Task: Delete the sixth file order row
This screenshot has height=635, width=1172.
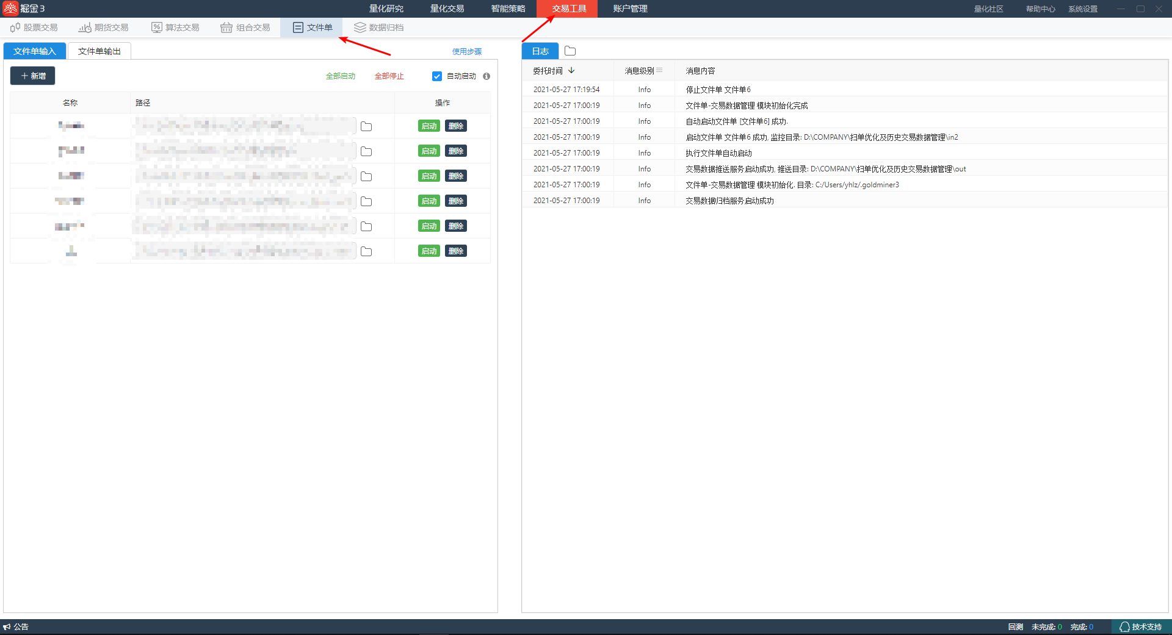Action: tap(456, 251)
